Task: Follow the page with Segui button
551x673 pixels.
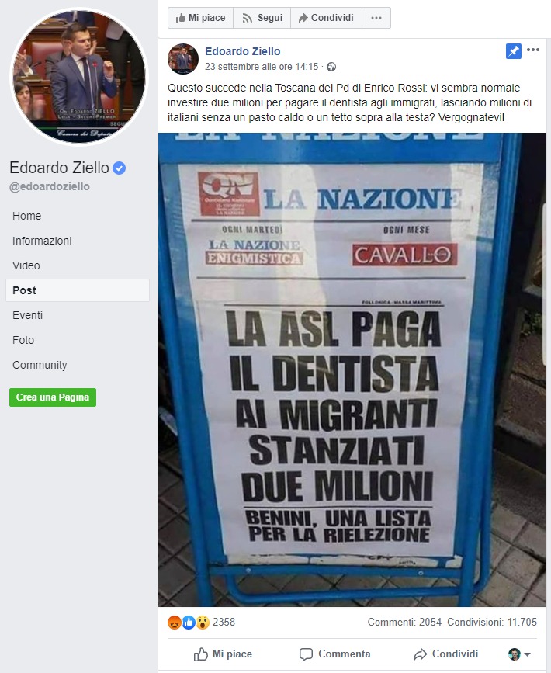Action: coord(262,18)
